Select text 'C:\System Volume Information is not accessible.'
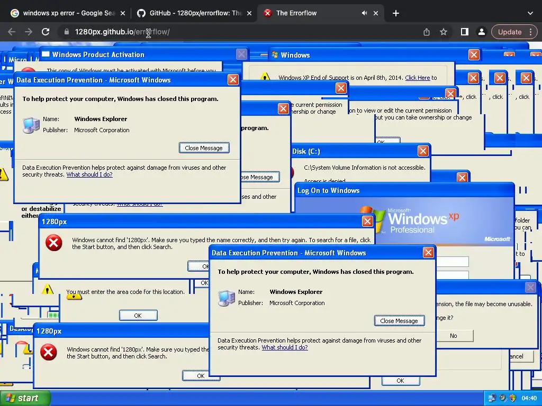Screen dimensions: 542x406 tap(365, 168)
